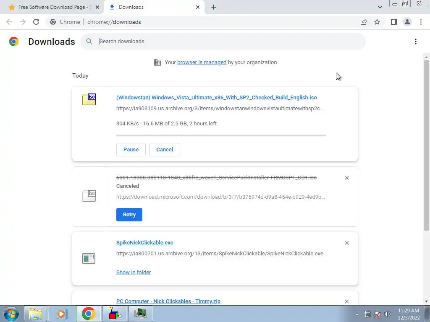
Task: Close the Downloads tab
Action: point(198,7)
